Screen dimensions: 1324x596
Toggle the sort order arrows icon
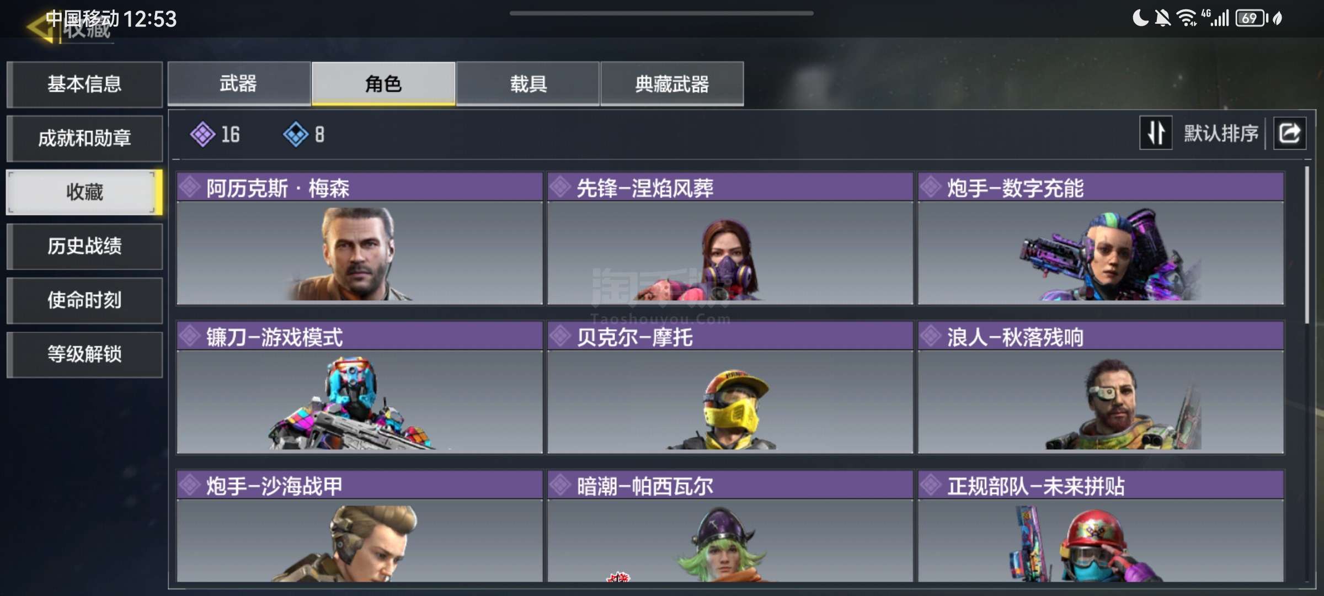[x=1156, y=133]
